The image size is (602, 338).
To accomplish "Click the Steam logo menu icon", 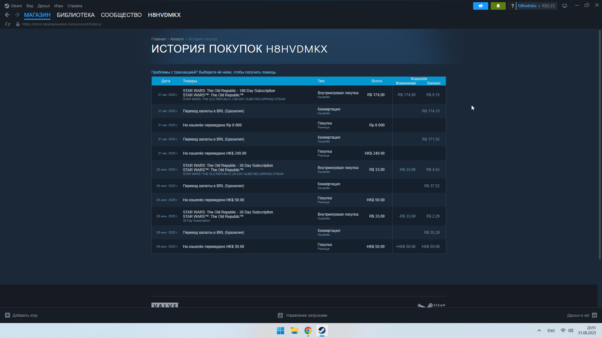I will click(7, 6).
